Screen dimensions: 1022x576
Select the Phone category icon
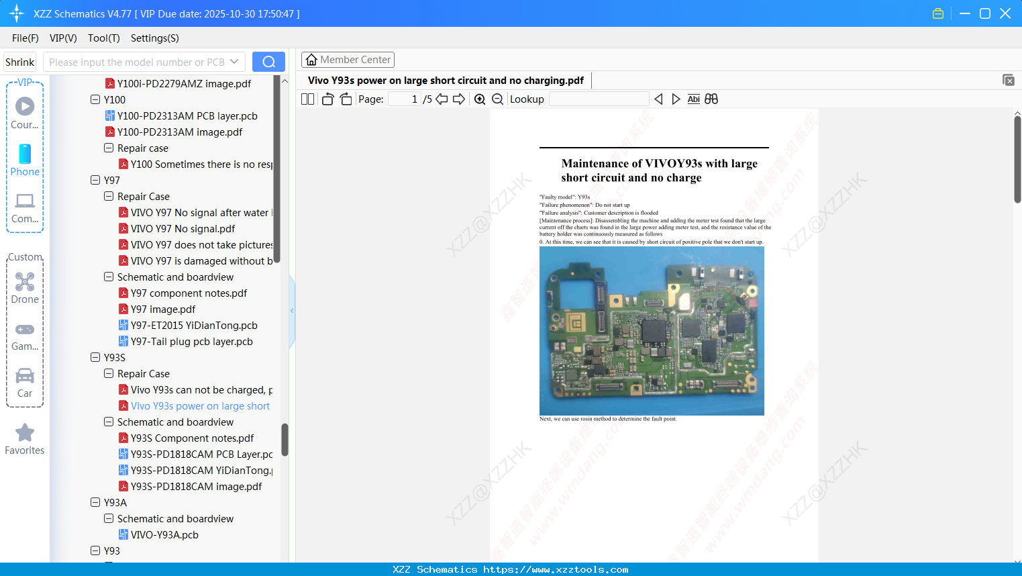pyautogui.click(x=25, y=160)
